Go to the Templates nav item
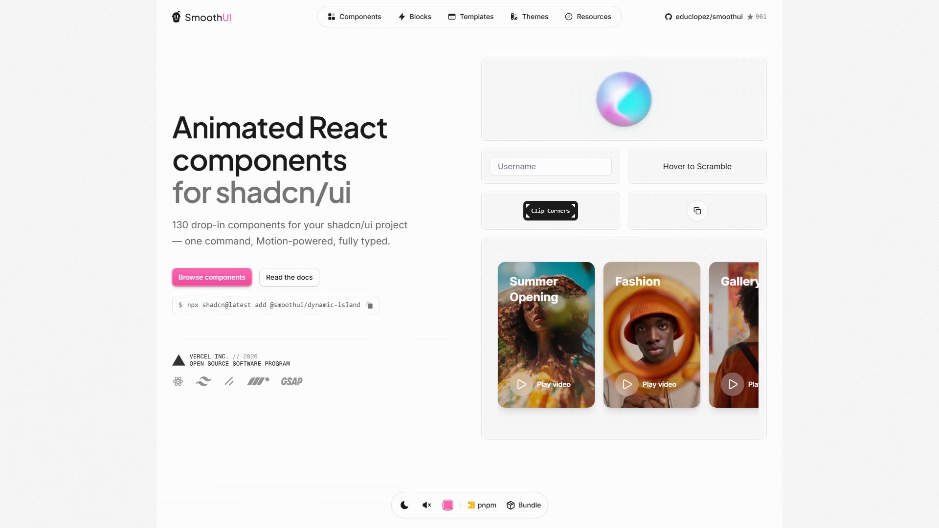The height and width of the screenshot is (528, 939). click(x=471, y=17)
